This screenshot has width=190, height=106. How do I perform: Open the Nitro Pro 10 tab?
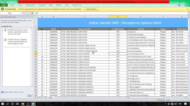coord(77,5)
